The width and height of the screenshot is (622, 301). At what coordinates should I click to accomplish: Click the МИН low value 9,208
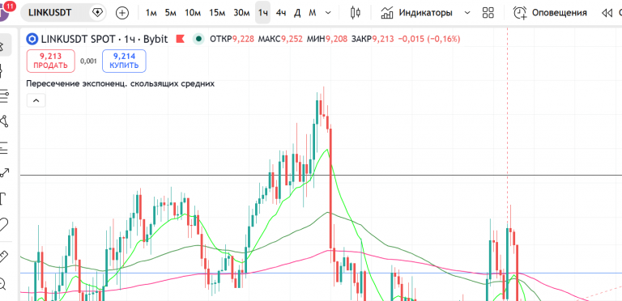pyautogui.click(x=337, y=39)
